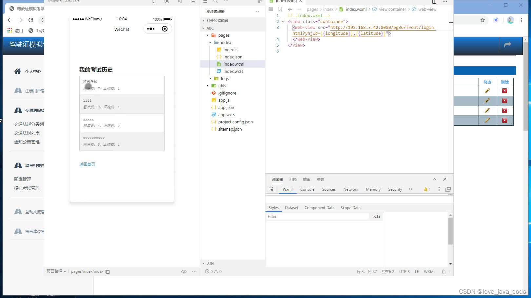Open the Component Data tab

(319, 208)
